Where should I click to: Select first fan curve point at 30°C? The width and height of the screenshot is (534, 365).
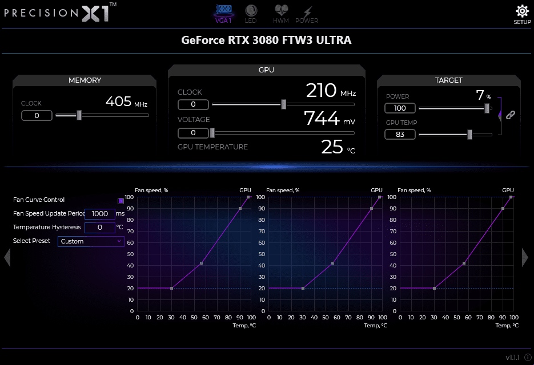(x=172, y=288)
